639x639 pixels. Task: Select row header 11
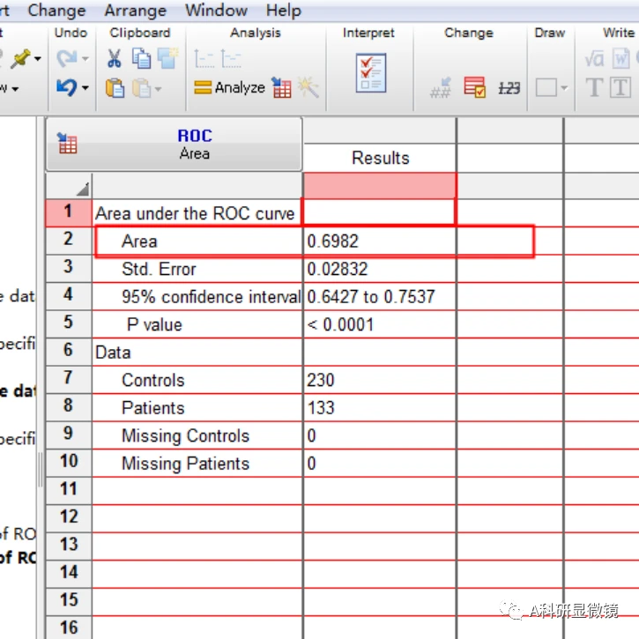pyautogui.click(x=69, y=489)
